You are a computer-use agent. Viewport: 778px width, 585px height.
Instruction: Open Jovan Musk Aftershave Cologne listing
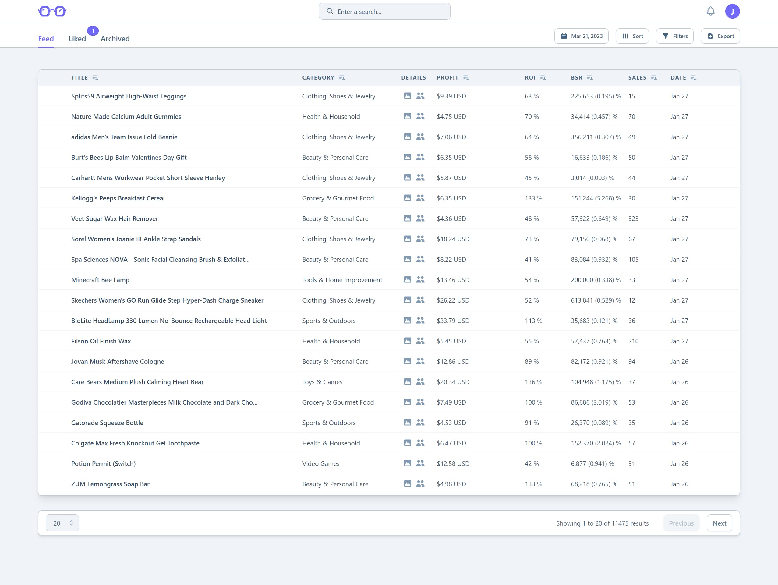[x=118, y=361]
